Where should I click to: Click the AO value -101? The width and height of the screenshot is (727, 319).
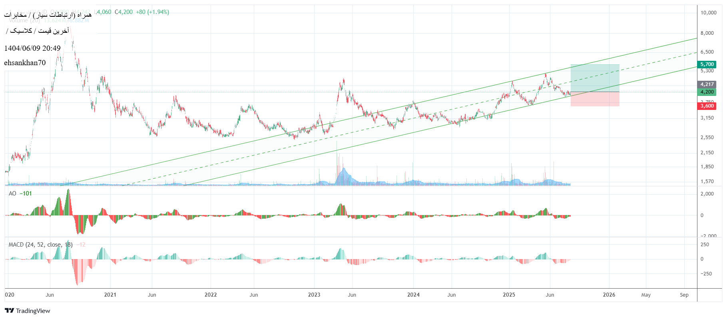click(x=26, y=193)
